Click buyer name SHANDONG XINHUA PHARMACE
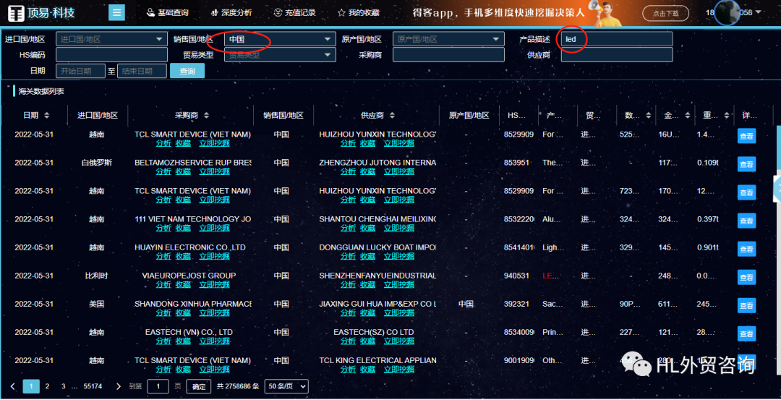The width and height of the screenshot is (781, 400). coord(193,304)
